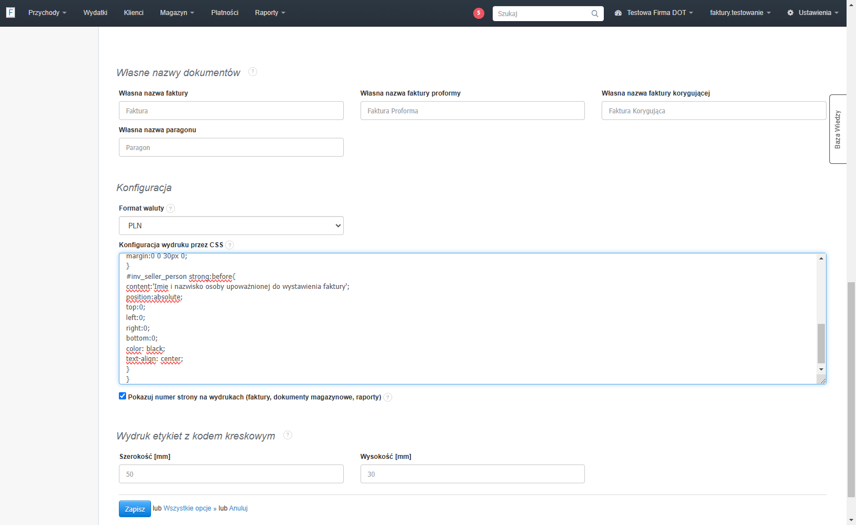Expand the Magazyn menu
This screenshot has height=525, width=856.
177,13
